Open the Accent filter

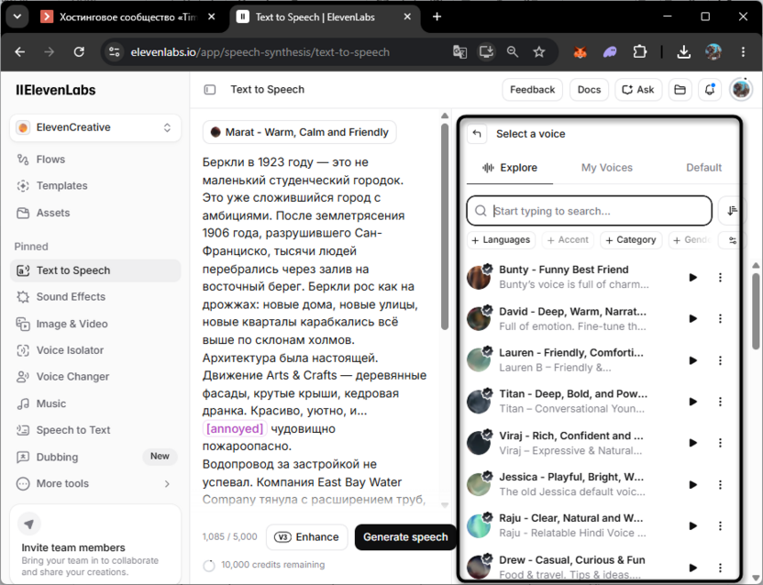[x=568, y=240]
